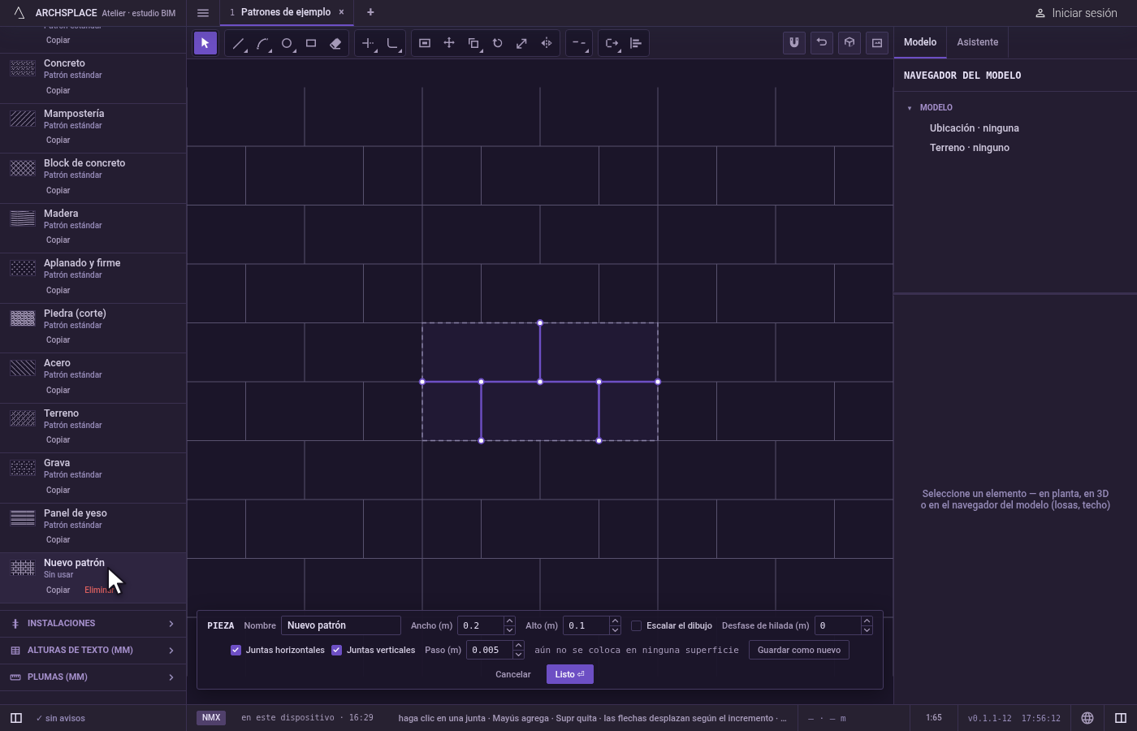Add a new tab with plus icon
This screenshot has height=731, width=1137.
click(x=370, y=12)
